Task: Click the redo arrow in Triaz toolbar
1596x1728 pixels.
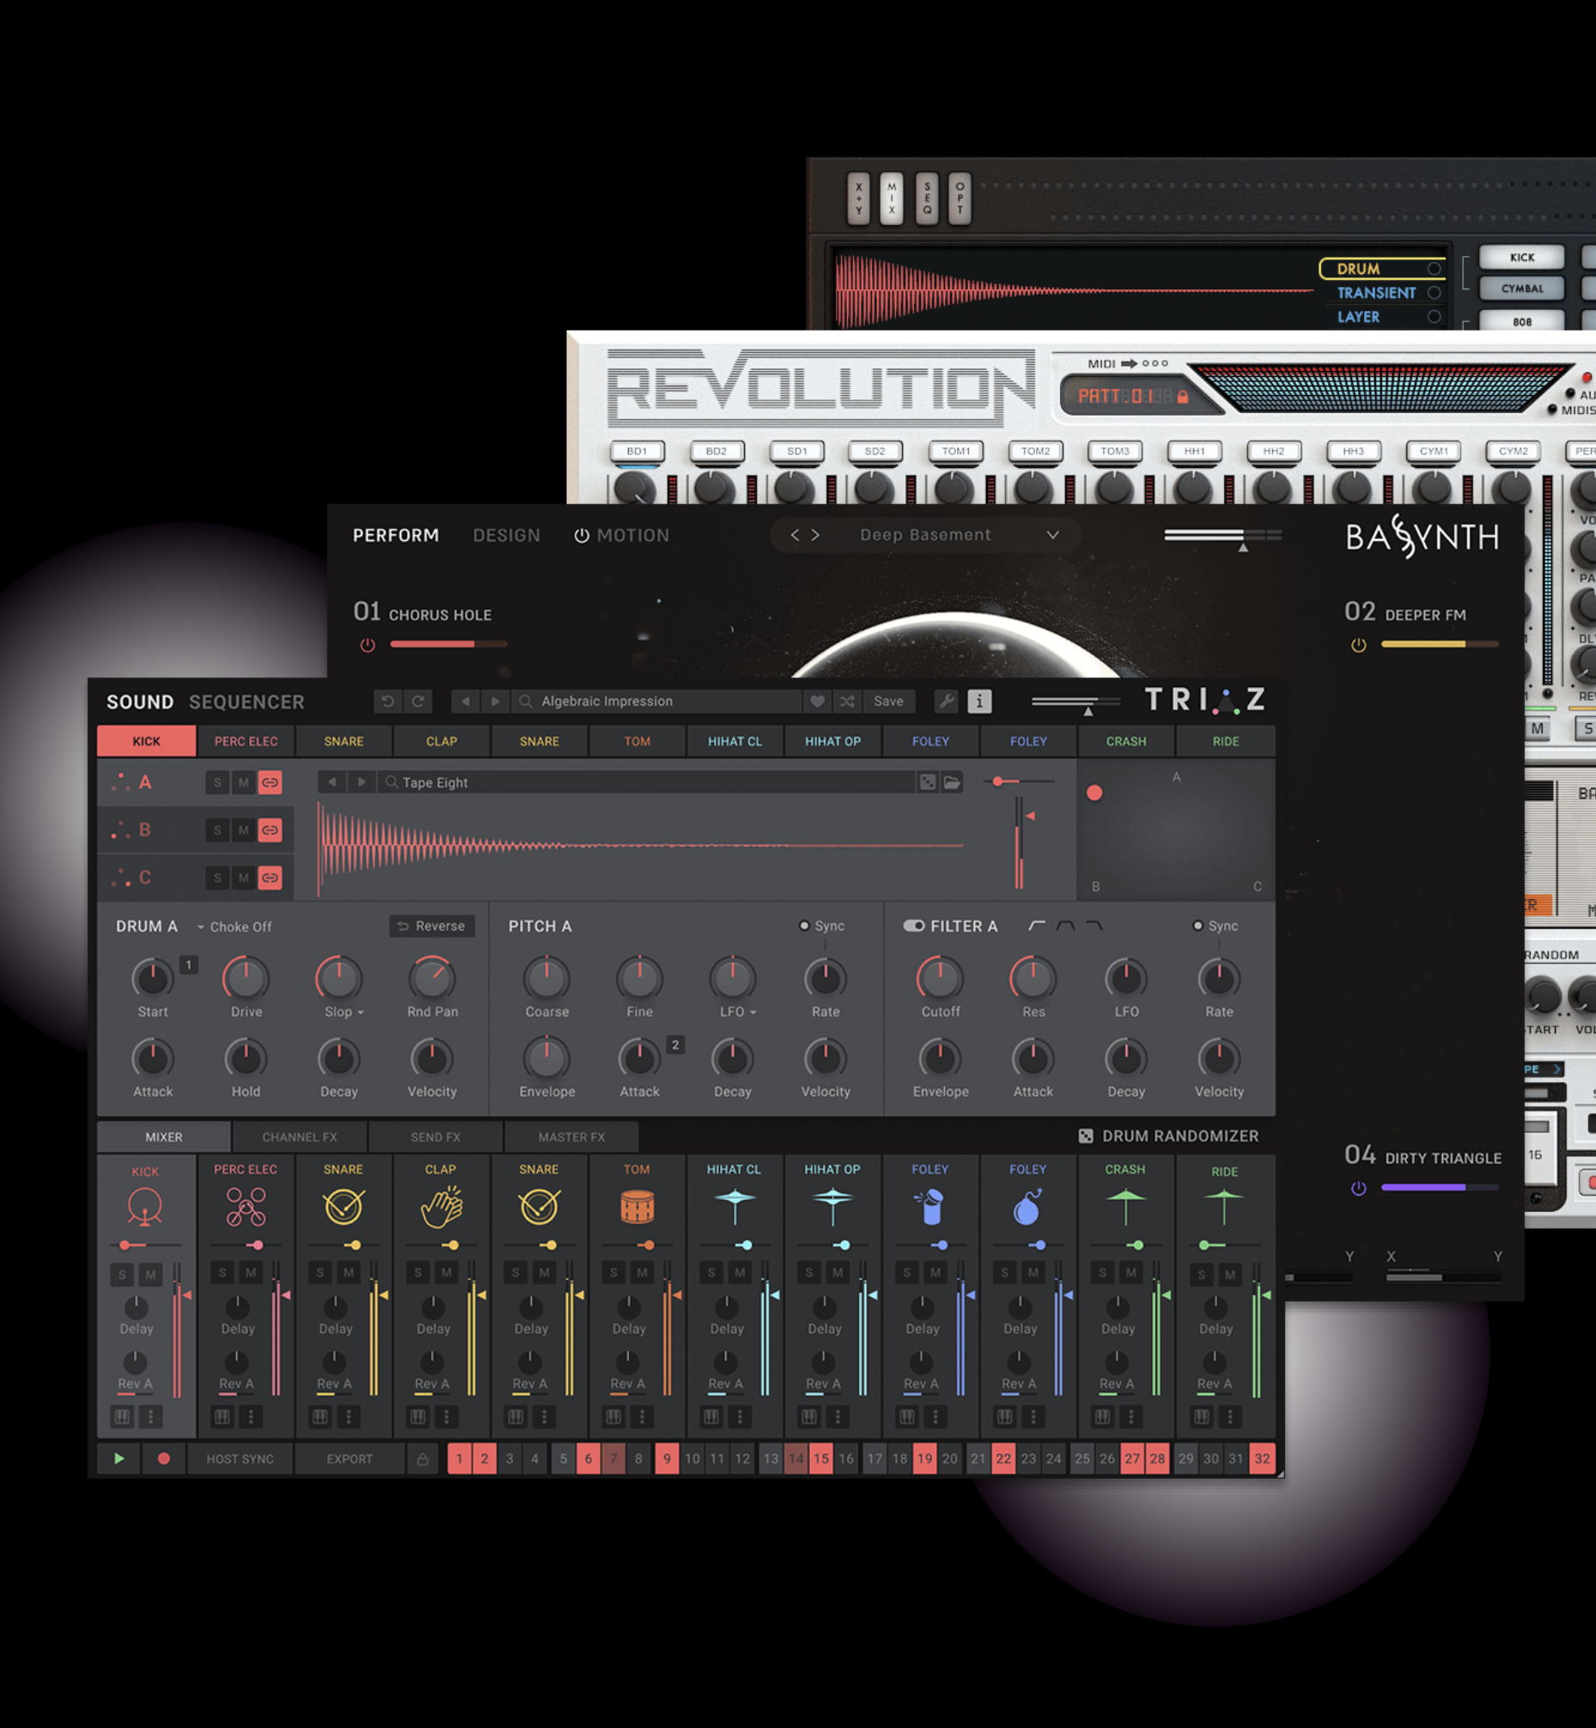Action: tap(418, 701)
